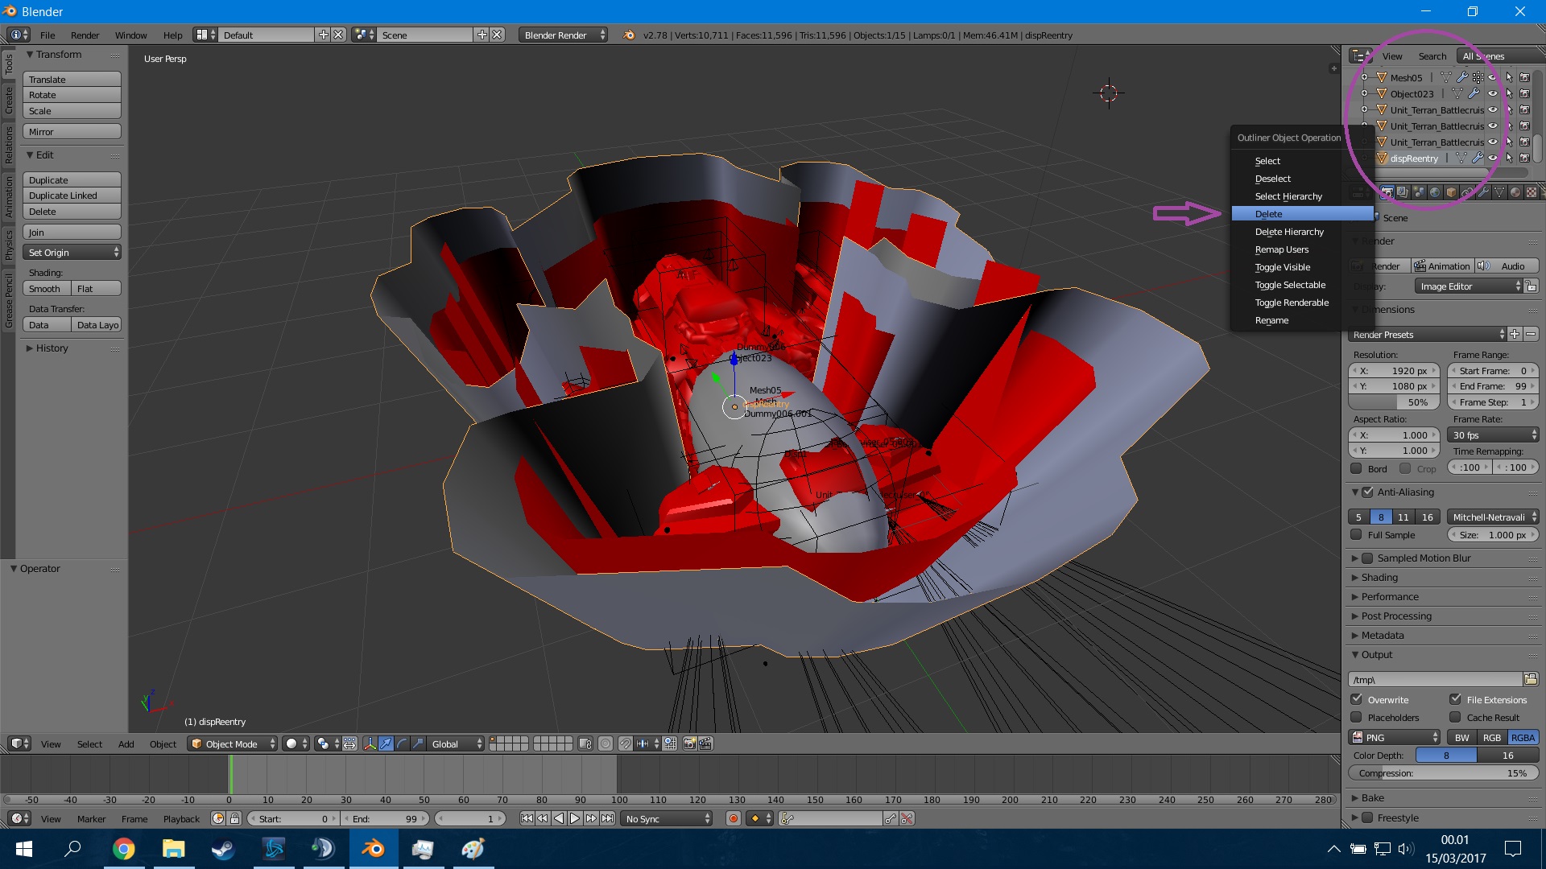
Task: Enable Sampled Motion Blur checkbox
Action: [1369, 557]
